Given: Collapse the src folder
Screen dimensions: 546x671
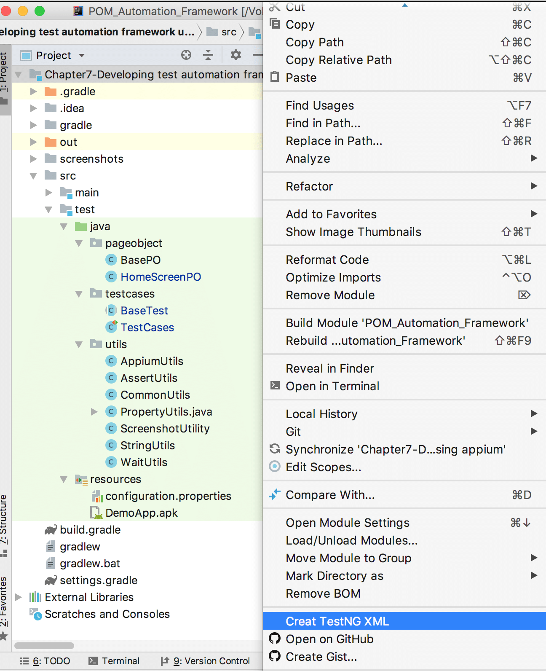Looking at the screenshot, I should click(34, 176).
